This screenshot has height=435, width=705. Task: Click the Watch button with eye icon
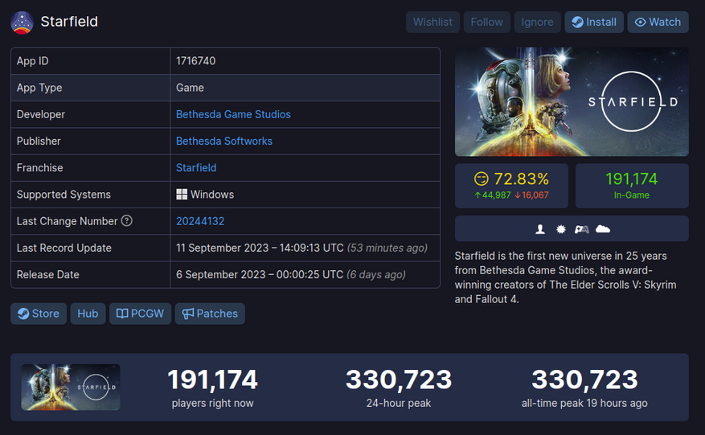[658, 22]
